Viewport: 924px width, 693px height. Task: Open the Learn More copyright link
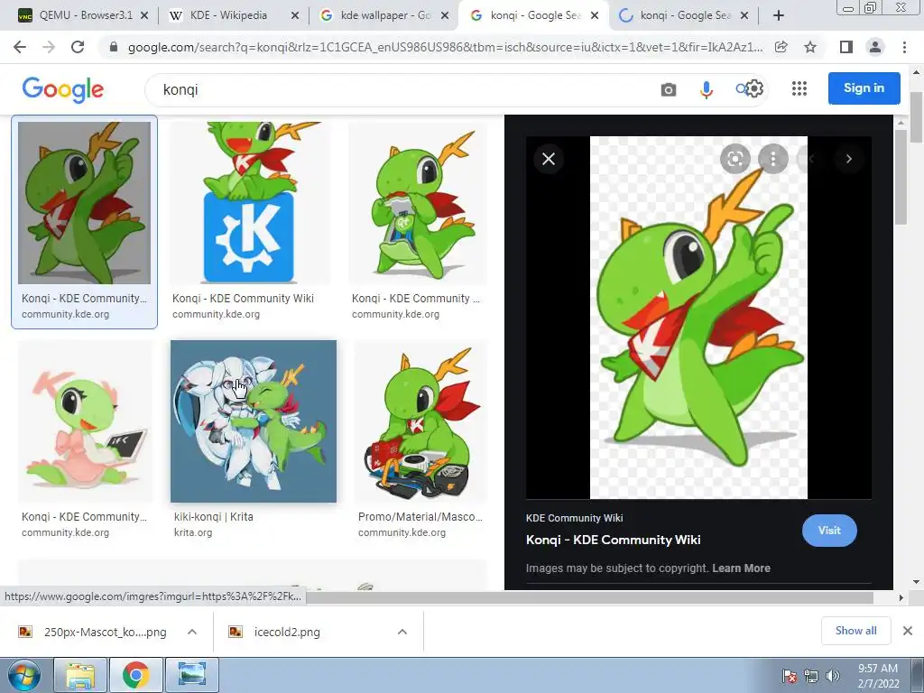click(x=741, y=568)
